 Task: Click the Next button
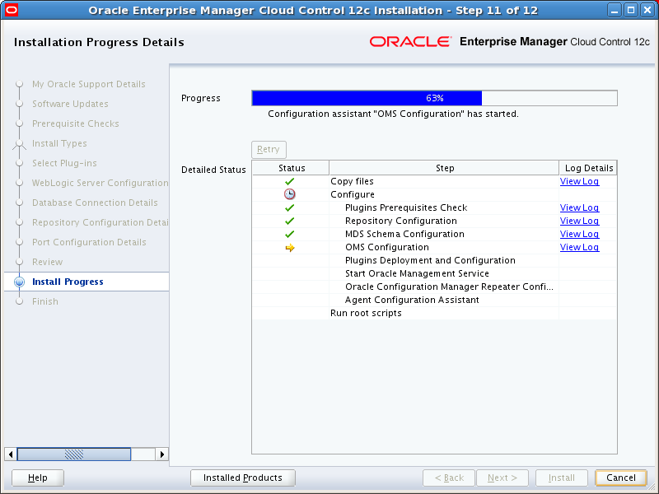click(x=502, y=478)
